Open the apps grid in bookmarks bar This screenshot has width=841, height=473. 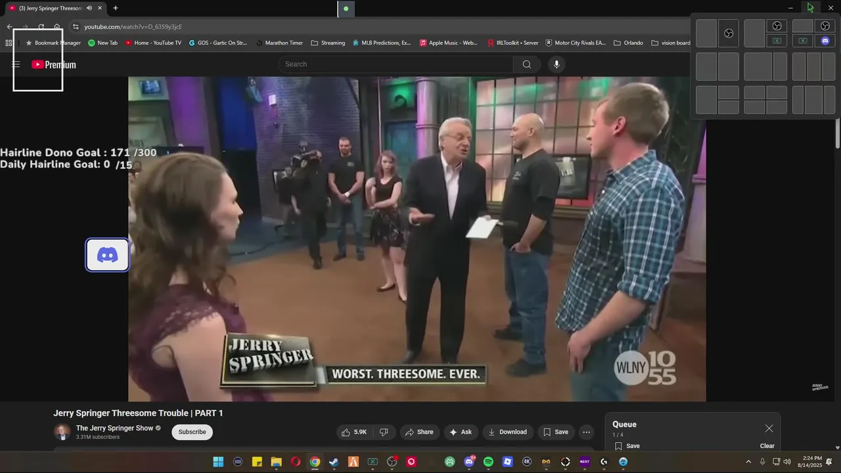9,43
